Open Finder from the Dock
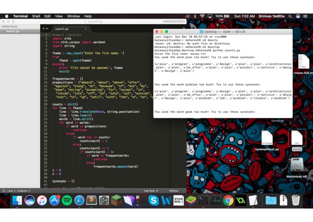The image size is (313, 222). pyautogui.click(x=17, y=200)
